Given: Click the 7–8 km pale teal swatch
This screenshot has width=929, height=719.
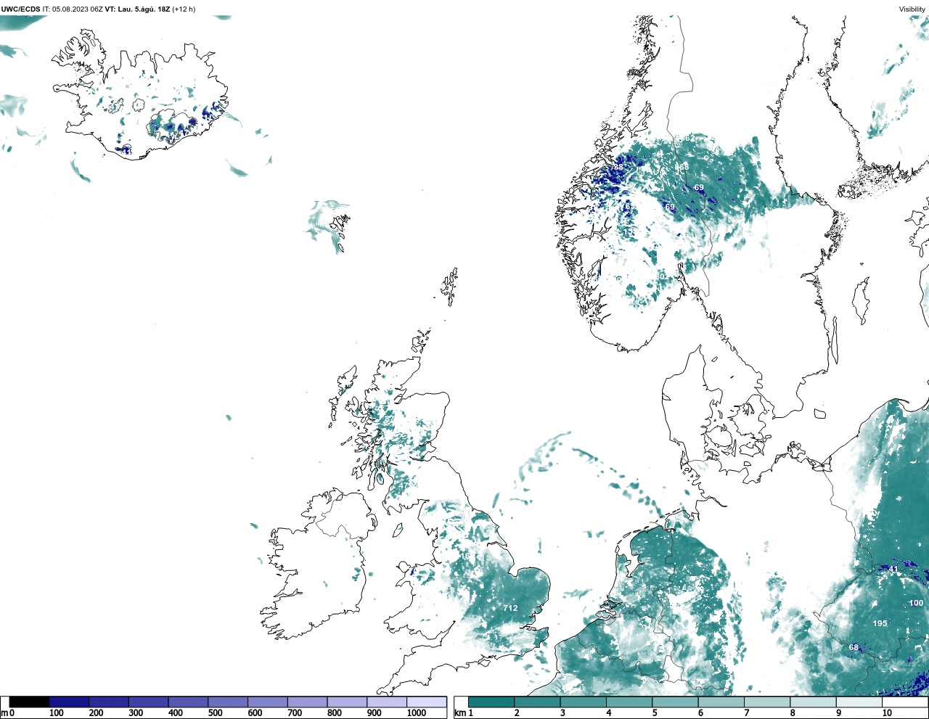Looking at the screenshot, I should tap(767, 702).
